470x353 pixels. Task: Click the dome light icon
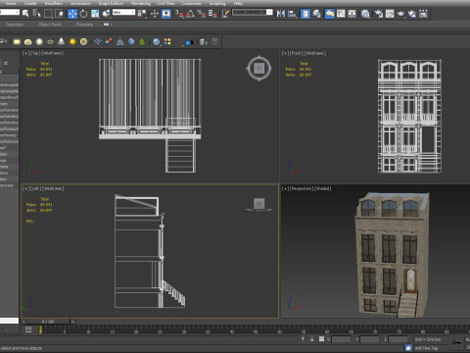[28, 42]
